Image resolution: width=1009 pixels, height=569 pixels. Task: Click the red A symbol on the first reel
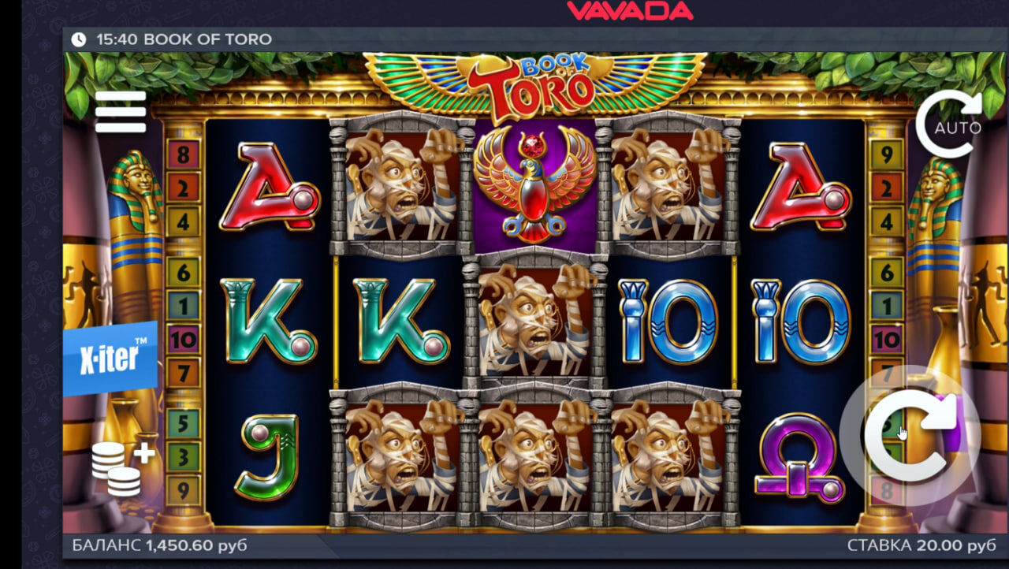click(269, 188)
